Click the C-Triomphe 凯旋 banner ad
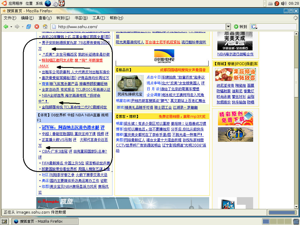 [123, 203]
